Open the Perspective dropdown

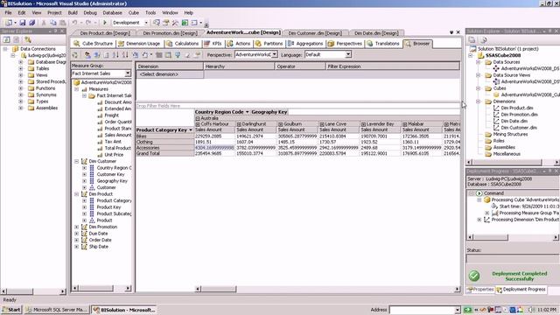point(274,54)
